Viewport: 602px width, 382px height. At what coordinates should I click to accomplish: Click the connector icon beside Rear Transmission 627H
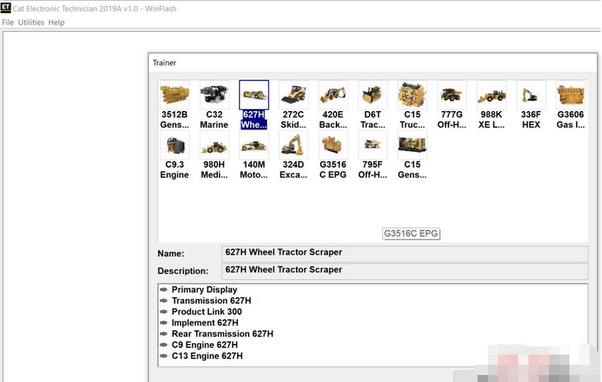tap(164, 334)
